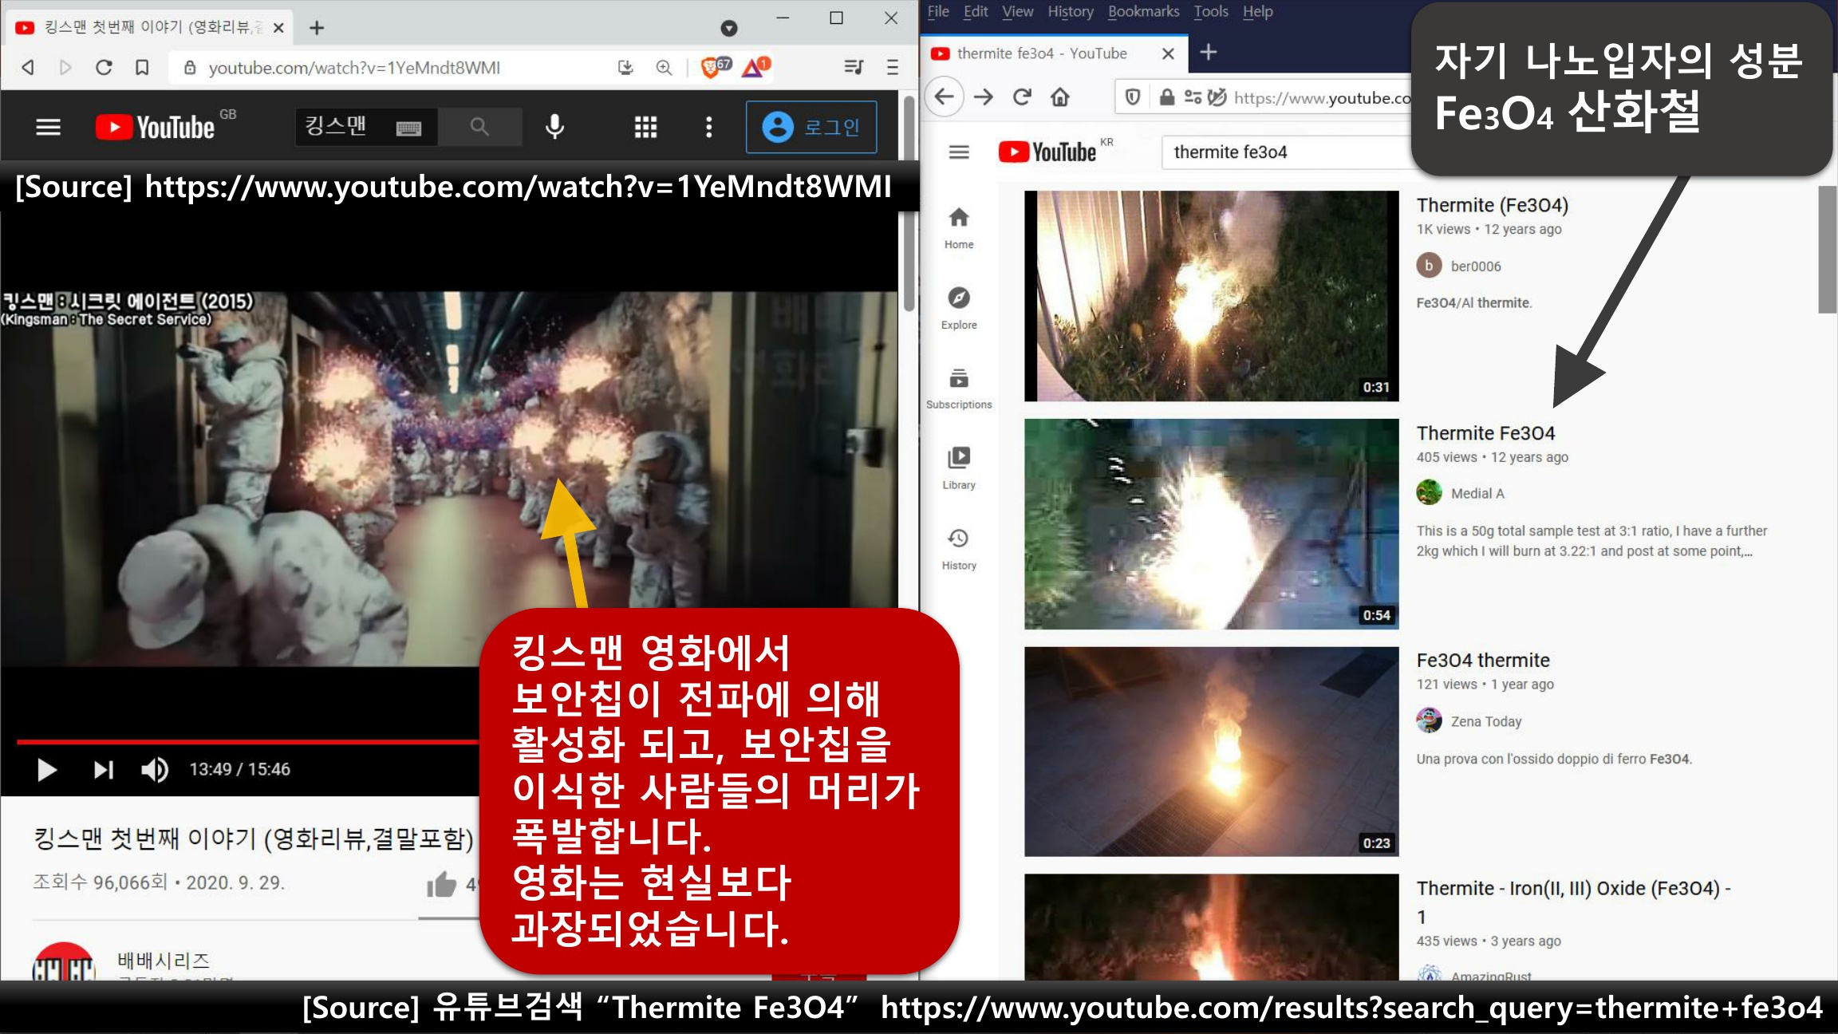Open YouTube settings three-dot menu
This screenshot has height=1034, width=1838.
tap(709, 127)
